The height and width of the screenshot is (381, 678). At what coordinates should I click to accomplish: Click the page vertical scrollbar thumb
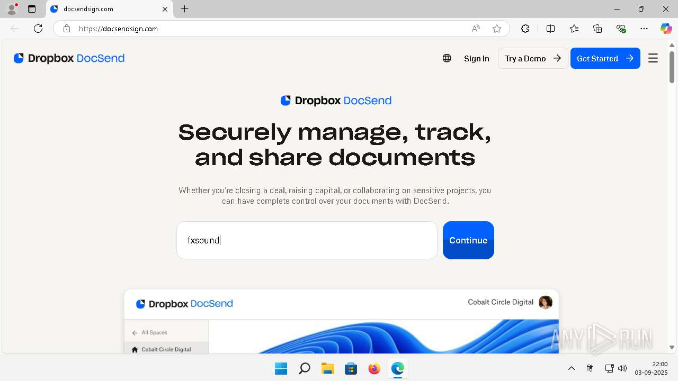pyautogui.click(x=672, y=67)
